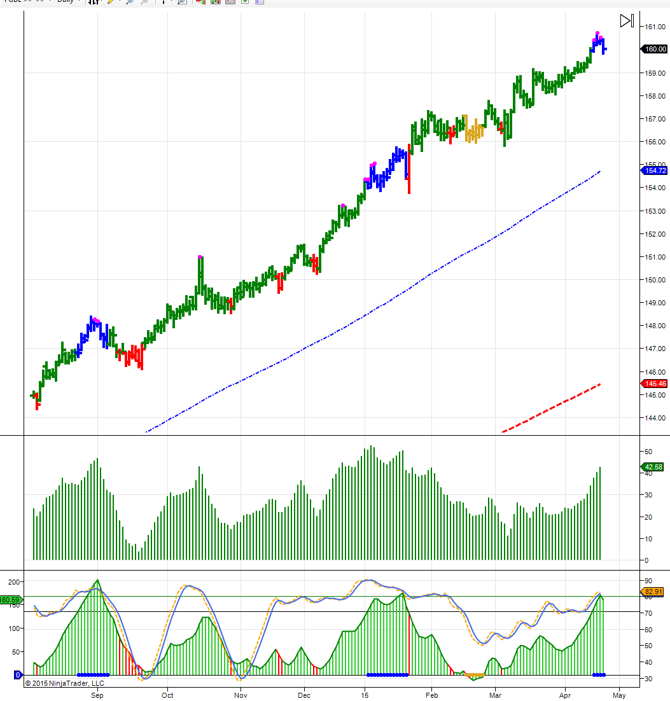
Task: Click the Mar label on time axis
Action: [x=495, y=695]
